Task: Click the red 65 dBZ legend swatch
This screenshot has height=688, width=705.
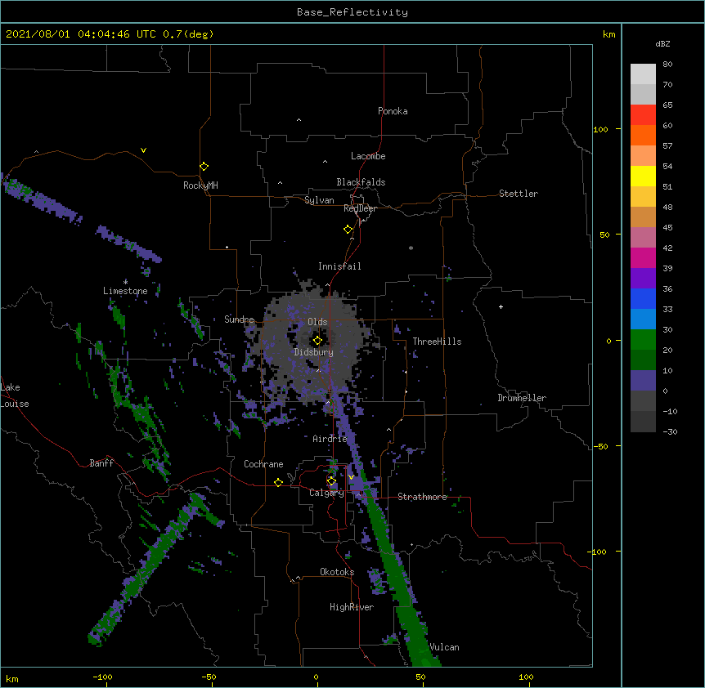Action: (643, 114)
